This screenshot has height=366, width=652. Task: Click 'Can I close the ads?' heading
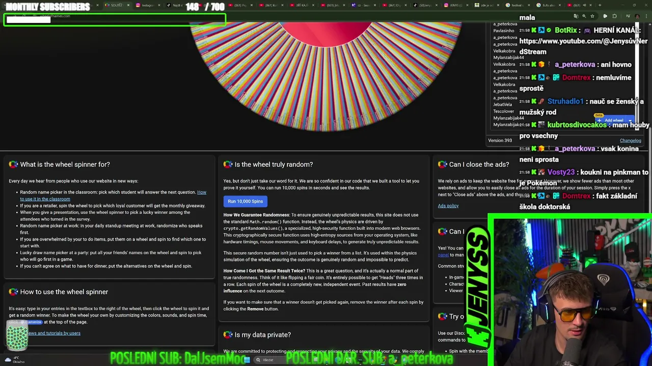point(479,165)
